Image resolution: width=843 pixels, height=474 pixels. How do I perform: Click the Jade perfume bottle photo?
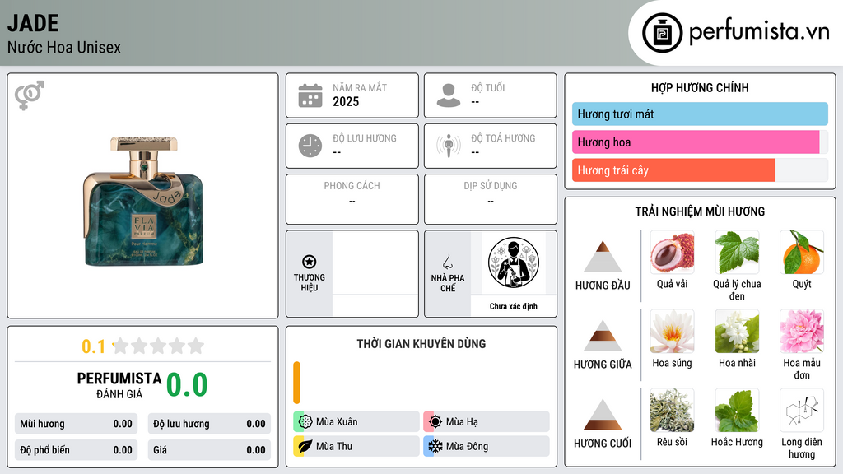pyautogui.click(x=143, y=201)
